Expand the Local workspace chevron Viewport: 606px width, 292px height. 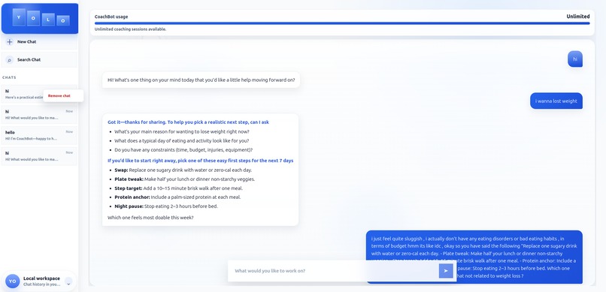(x=68, y=282)
